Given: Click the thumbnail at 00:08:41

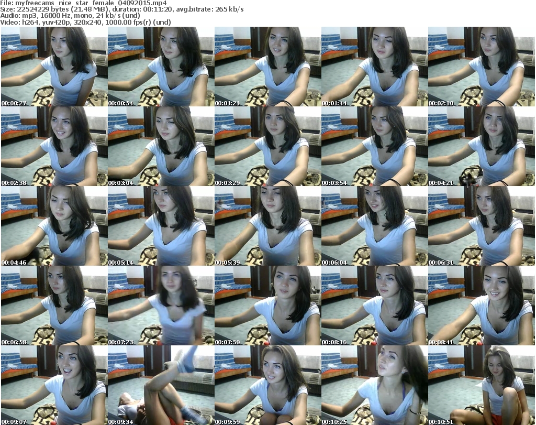Looking at the screenshot, I should [x=482, y=306].
